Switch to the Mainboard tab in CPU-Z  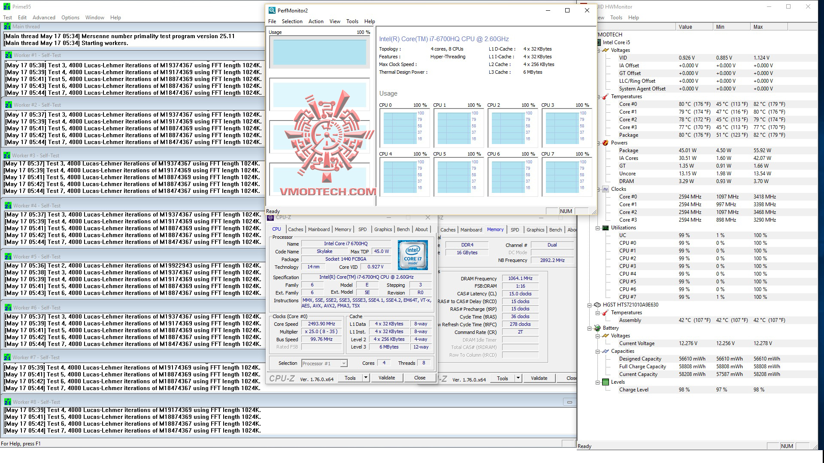[x=319, y=229]
